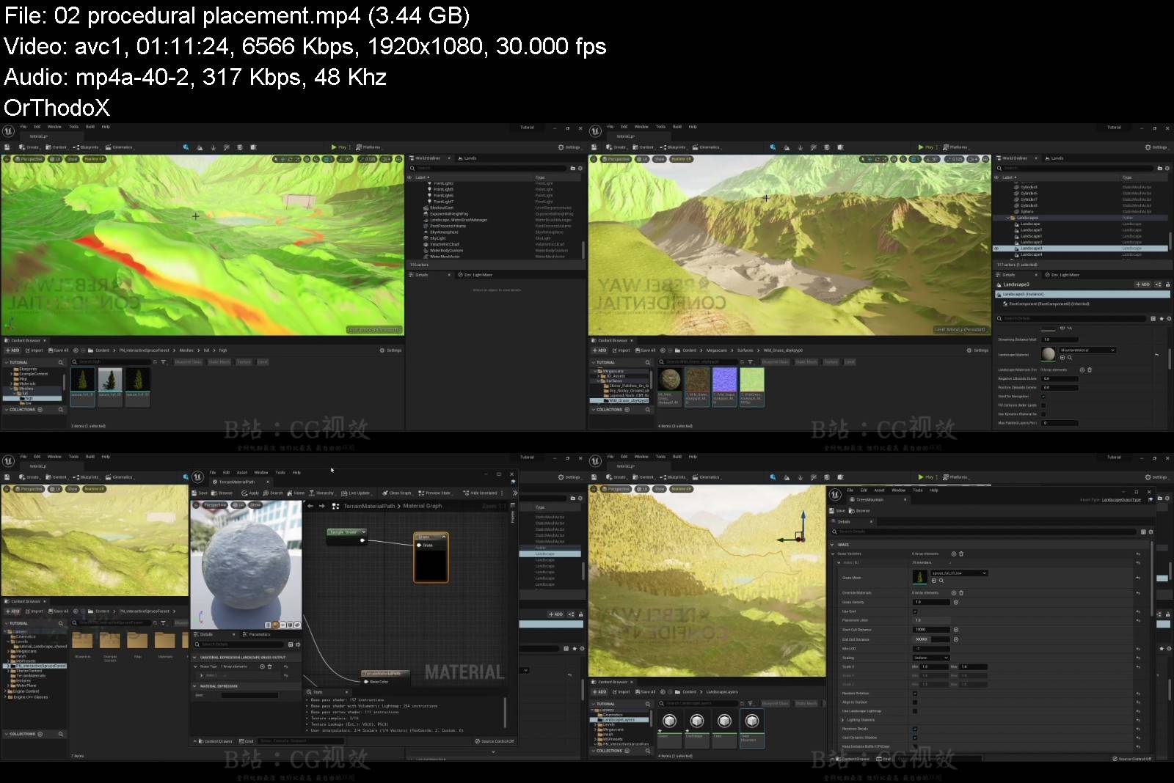Viewport: 1174px width, 783px height.
Task: Open the File menu in the material editor
Action: (213, 473)
